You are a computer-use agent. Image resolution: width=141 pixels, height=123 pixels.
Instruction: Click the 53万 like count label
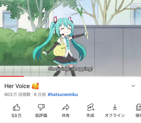click(17, 115)
